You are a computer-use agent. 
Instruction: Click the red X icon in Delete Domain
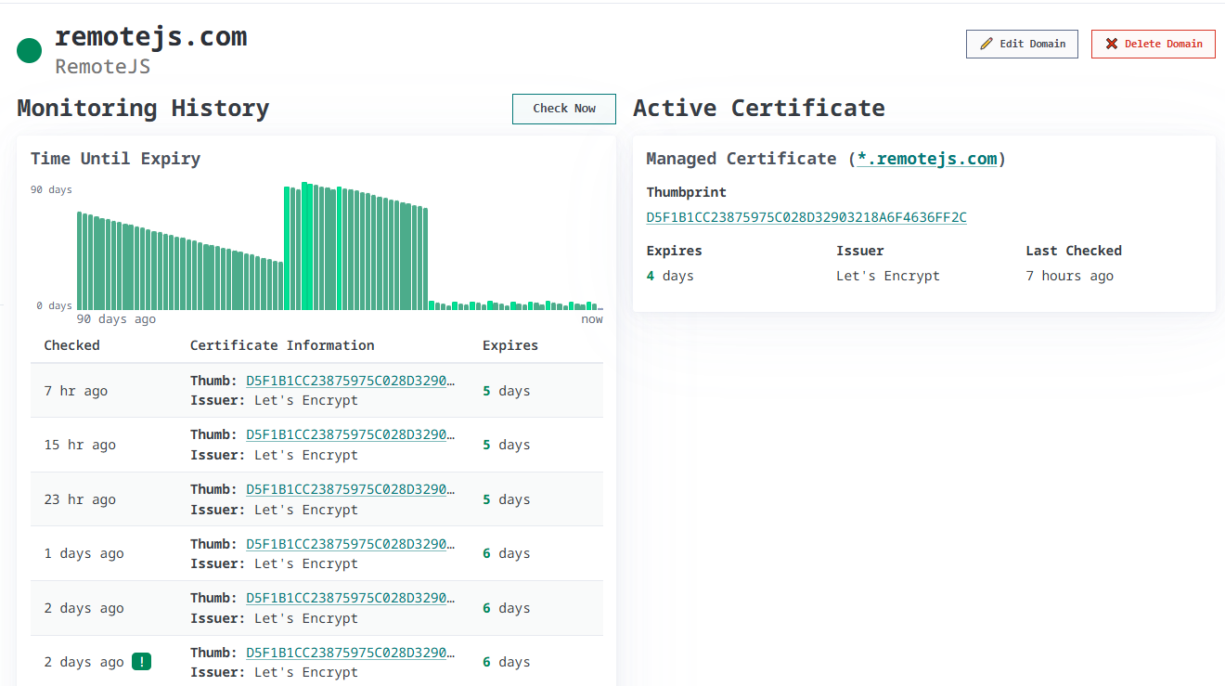click(1112, 44)
